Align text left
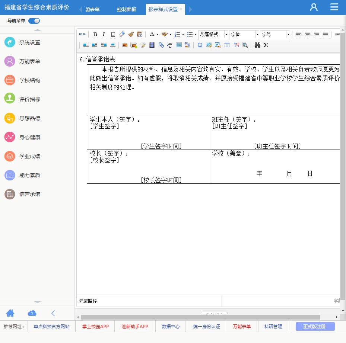The width and height of the screenshot is (346, 343). coord(298,34)
